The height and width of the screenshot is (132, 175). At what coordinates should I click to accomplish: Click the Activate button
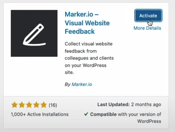point(148,15)
